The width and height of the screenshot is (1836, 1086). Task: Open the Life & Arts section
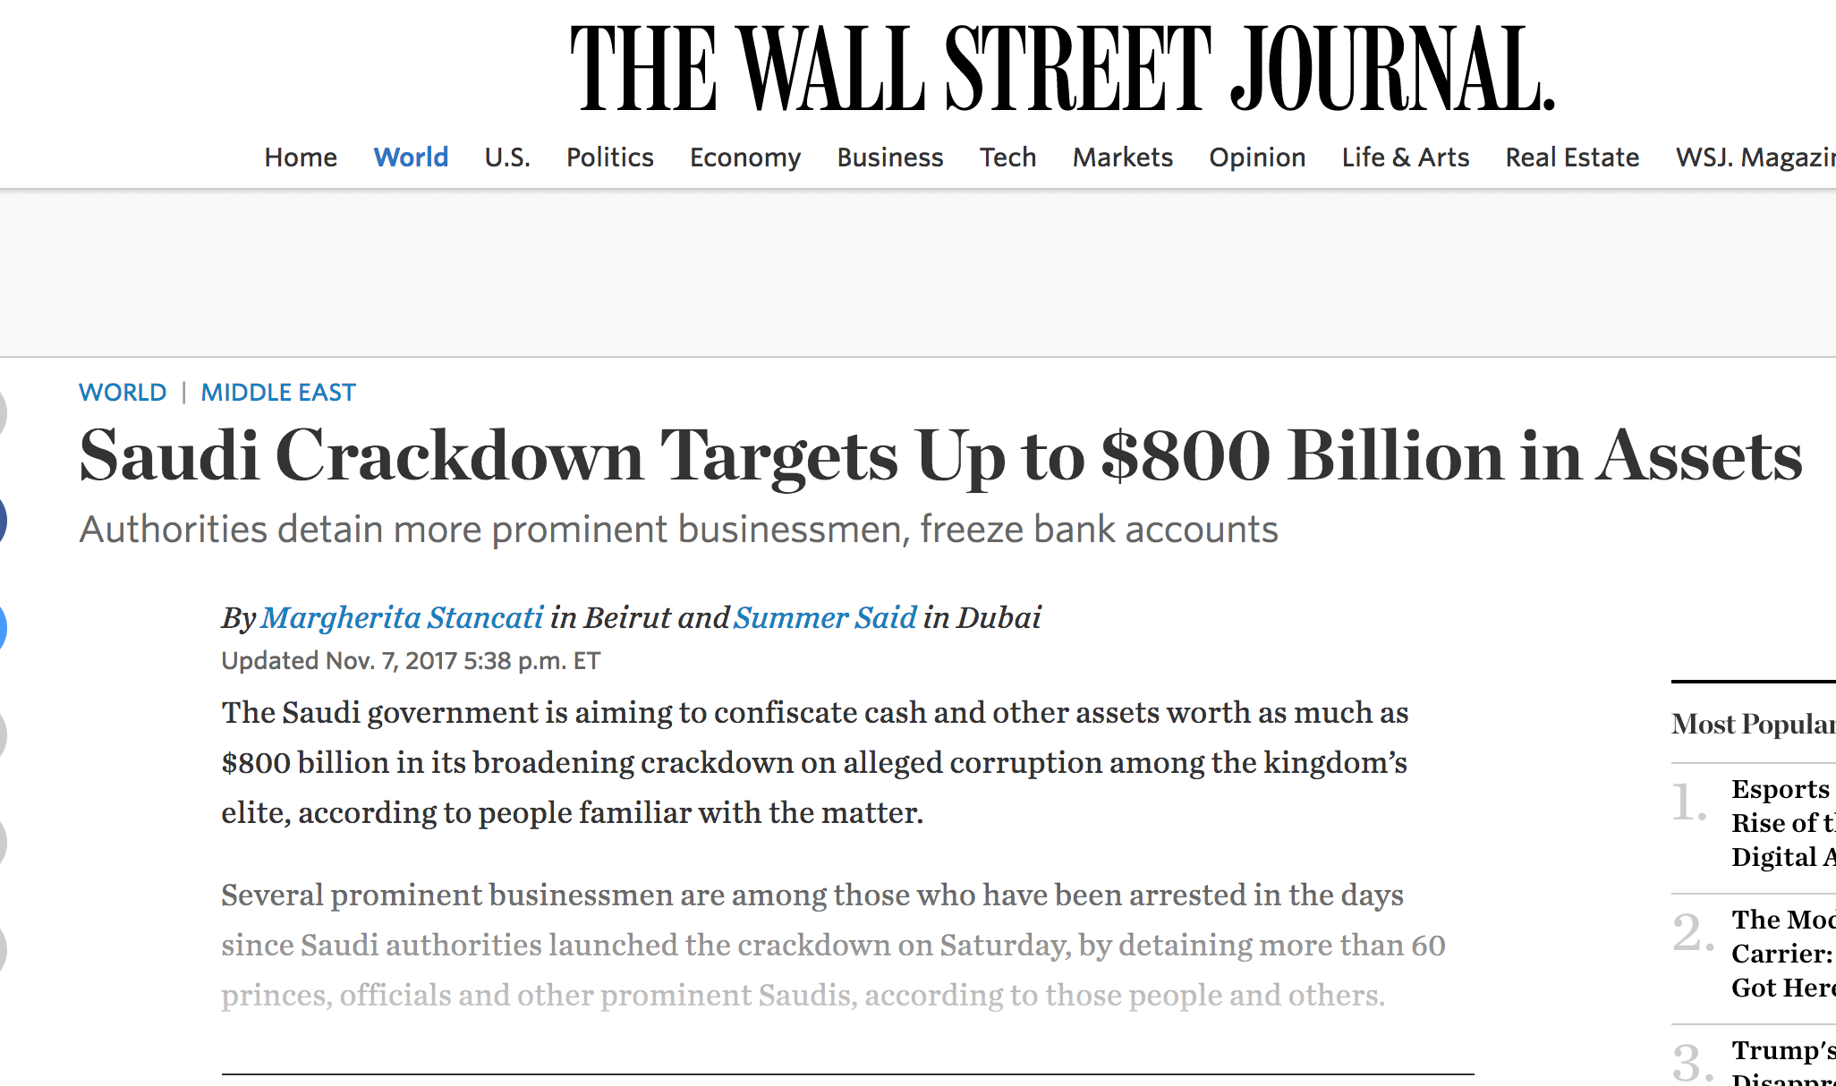tap(1405, 157)
